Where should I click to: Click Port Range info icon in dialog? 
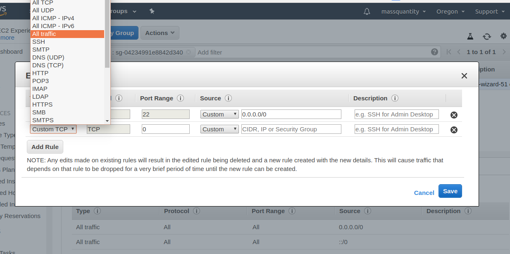click(180, 98)
